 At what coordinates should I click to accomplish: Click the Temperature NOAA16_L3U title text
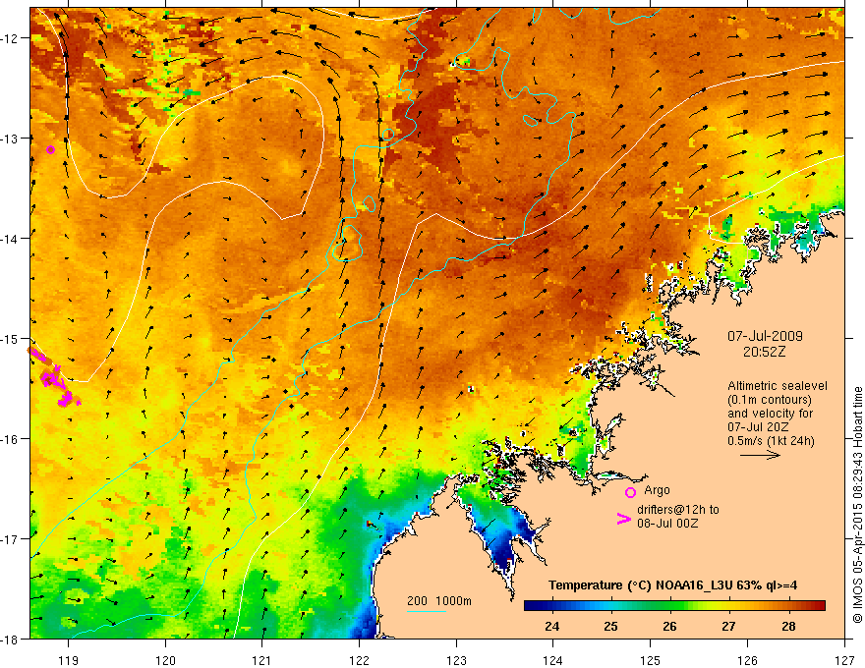click(x=672, y=585)
